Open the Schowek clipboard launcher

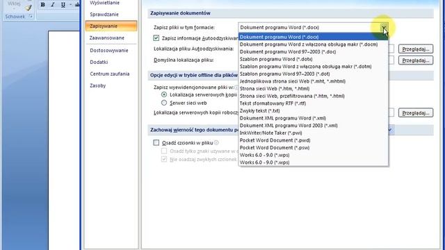click(31, 17)
